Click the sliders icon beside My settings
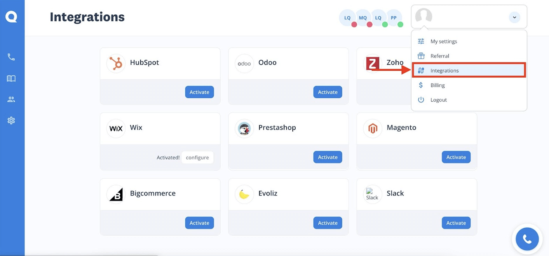Image resolution: width=549 pixels, height=256 pixels. 421,41
